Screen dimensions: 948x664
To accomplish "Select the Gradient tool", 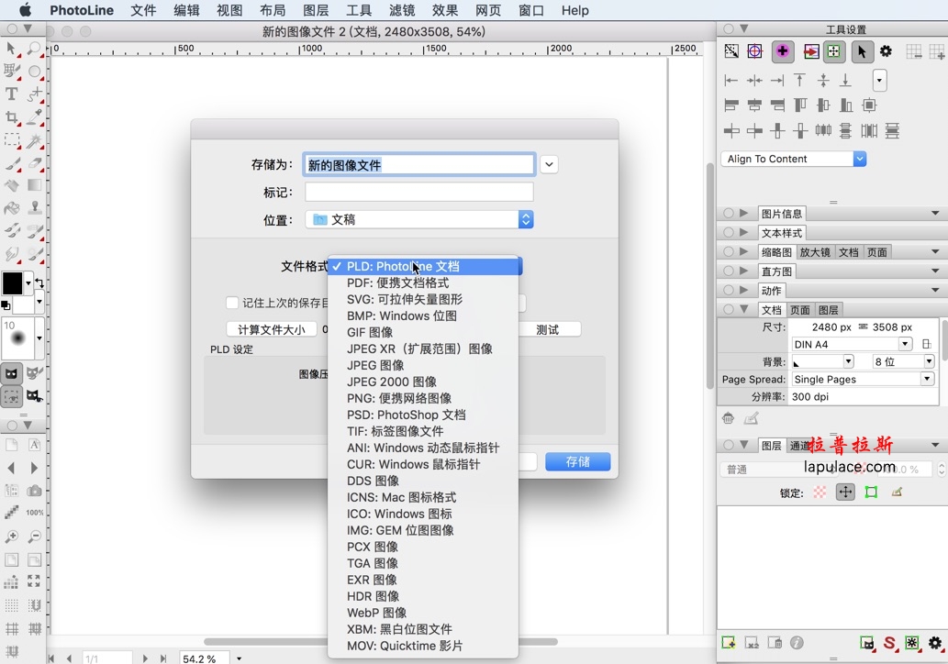I will coord(35,185).
